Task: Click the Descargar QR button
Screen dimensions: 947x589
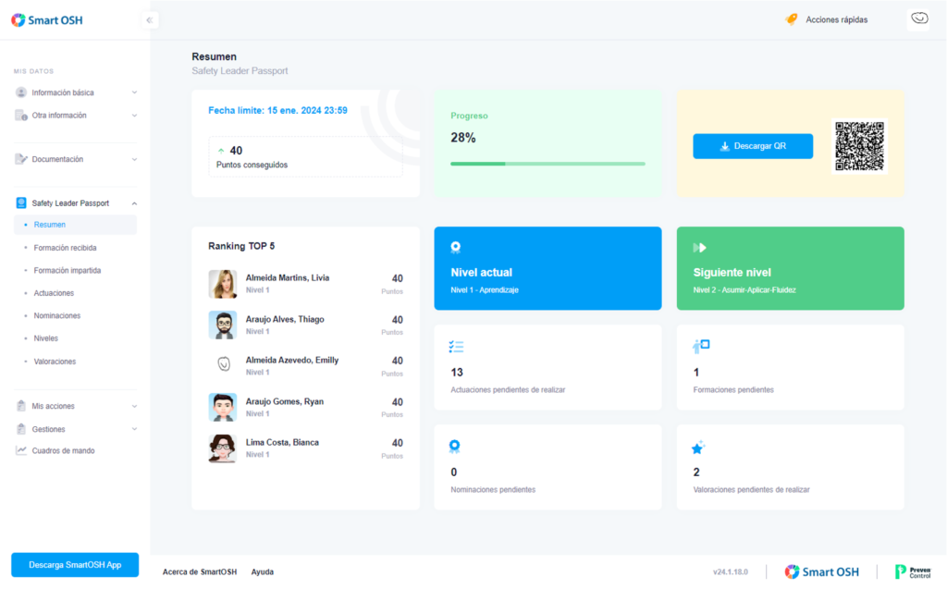Action: (x=753, y=146)
